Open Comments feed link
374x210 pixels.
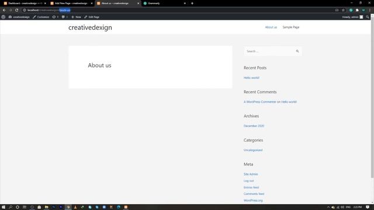point(254,194)
